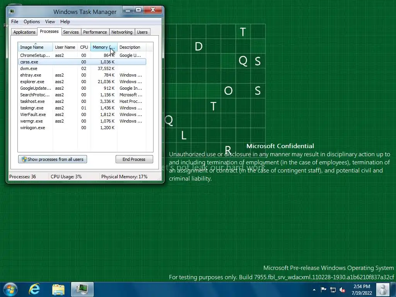
Task: Select the taskmgr.exe process
Action: pos(82,108)
